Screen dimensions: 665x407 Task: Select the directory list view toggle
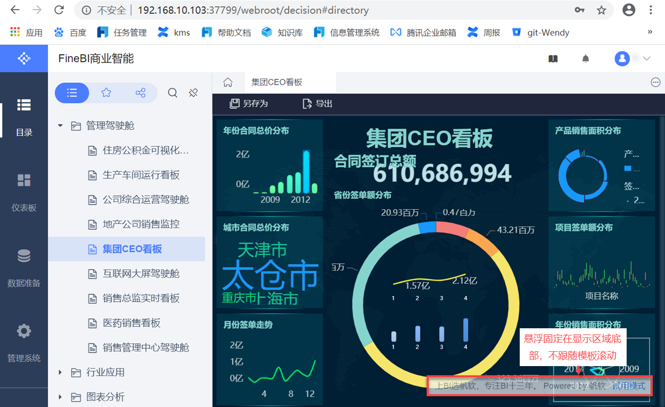point(72,93)
